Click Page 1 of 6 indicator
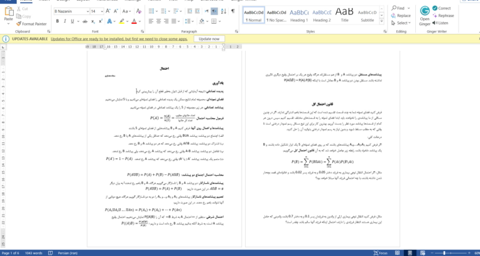 pyautogui.click(x=11, y=253)
